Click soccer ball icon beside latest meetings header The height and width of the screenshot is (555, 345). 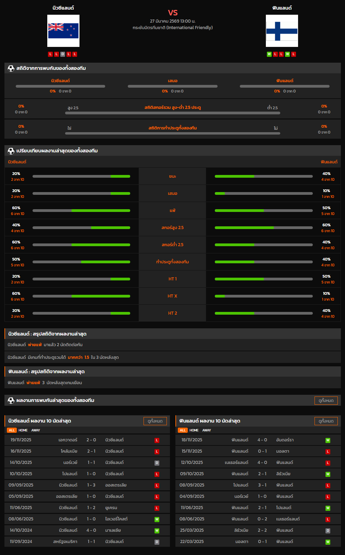tap(11, 400)
